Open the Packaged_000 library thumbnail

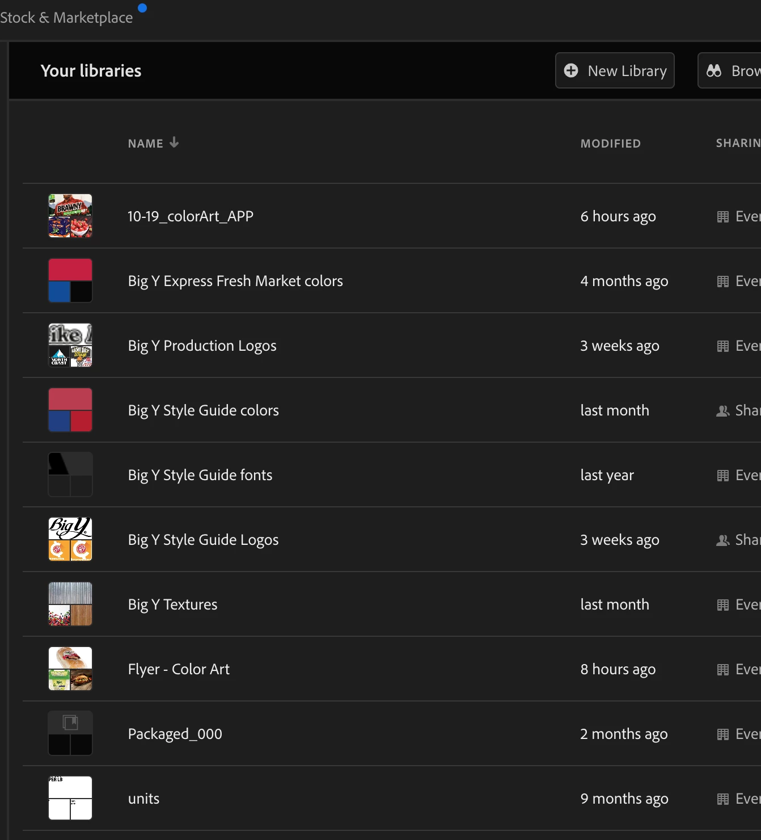pyautogui.click(x=70, y=733)
